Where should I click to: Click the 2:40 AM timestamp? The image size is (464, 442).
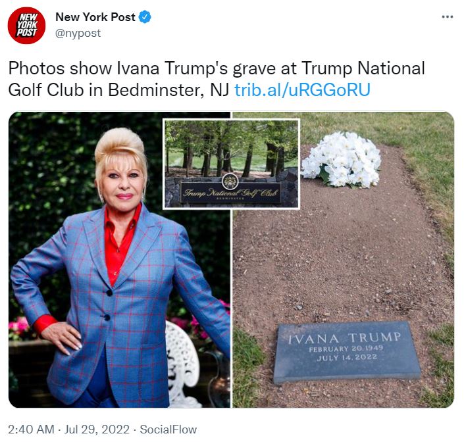(31, 430)
